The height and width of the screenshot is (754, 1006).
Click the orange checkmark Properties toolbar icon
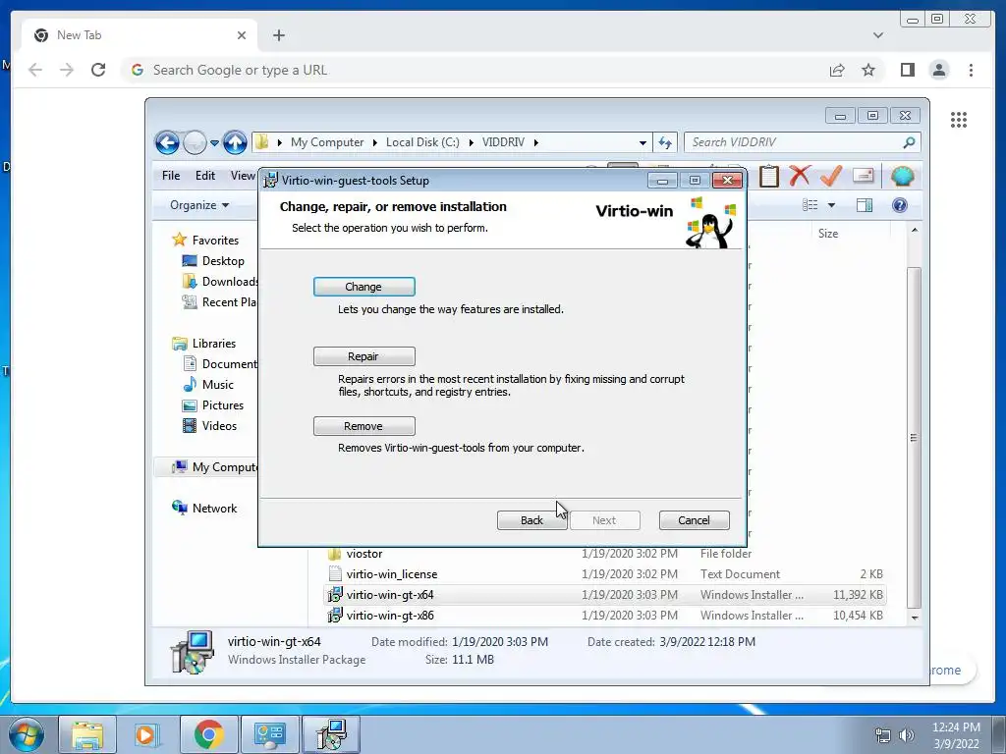point(831,176)
